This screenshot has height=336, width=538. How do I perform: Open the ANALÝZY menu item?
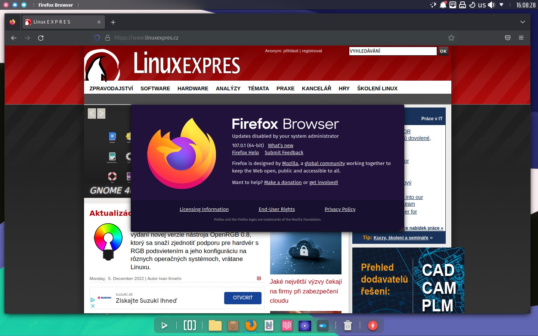pyautogui.click(x=228, y=88)
